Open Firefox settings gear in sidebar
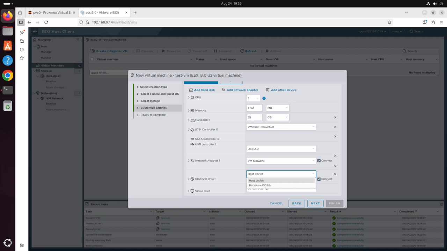The width and height of the screenshot is (447, 251). 22,245
